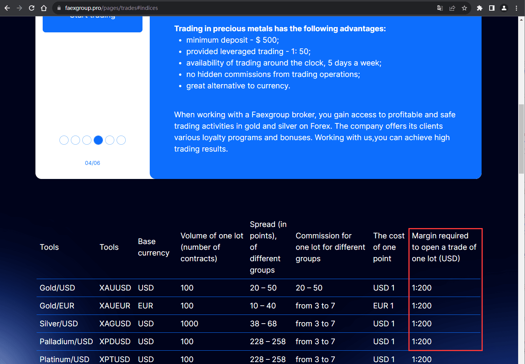Viewport: 525px width, 364px height.
Task: Click Gold/EUR spread 10 – 40
Action: pos(263,306)
